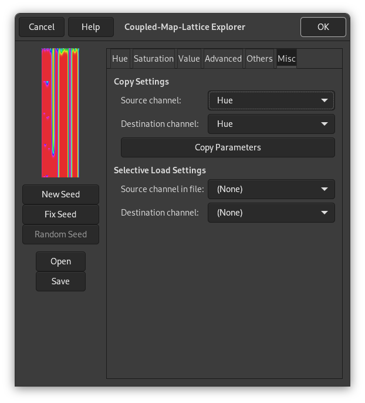Open a saved parameters file
Screen dimensions: 365x403
(x=60, y=261)
